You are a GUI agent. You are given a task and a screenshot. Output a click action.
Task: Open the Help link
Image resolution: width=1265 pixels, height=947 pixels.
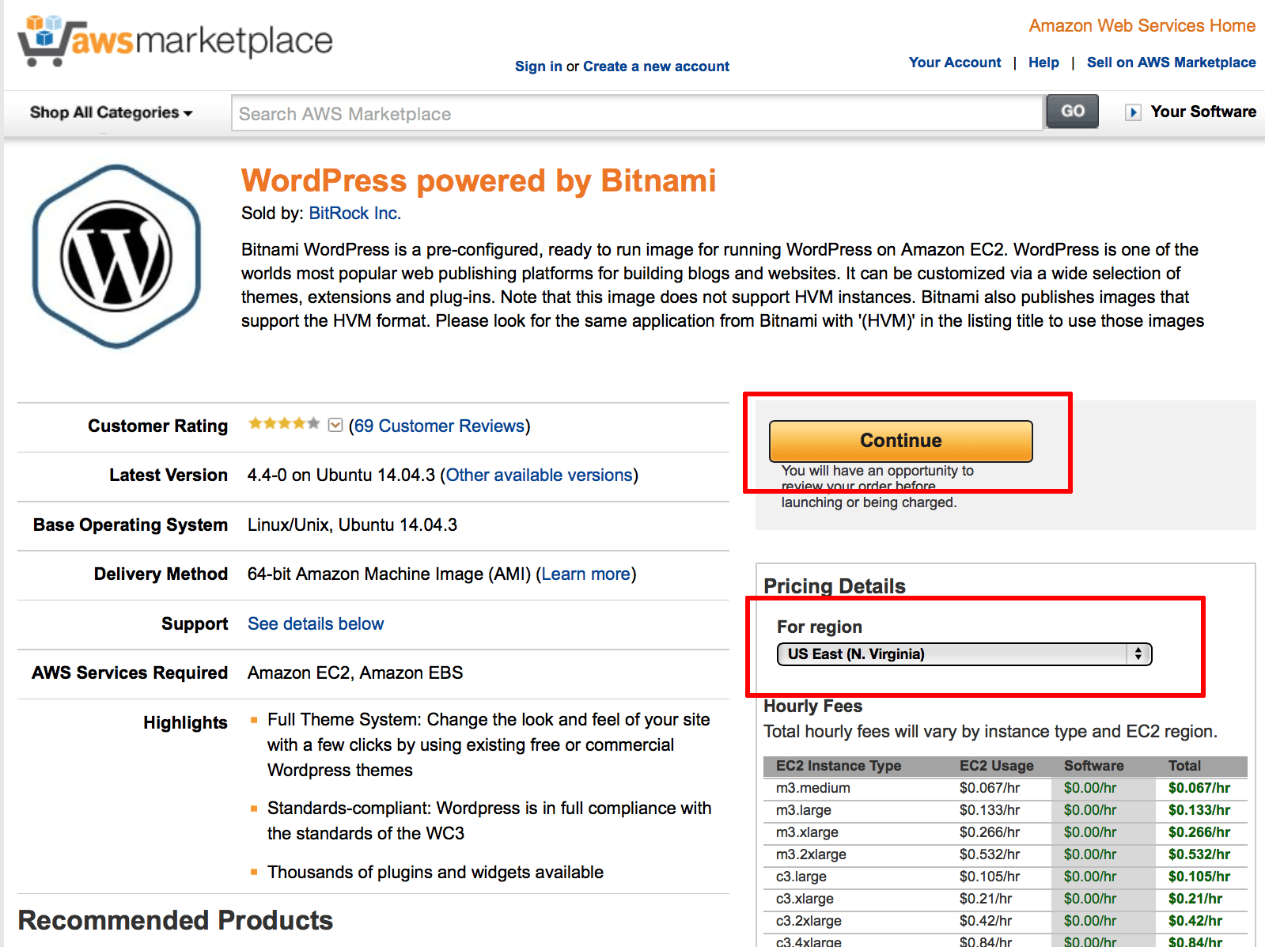point(1043,63)
